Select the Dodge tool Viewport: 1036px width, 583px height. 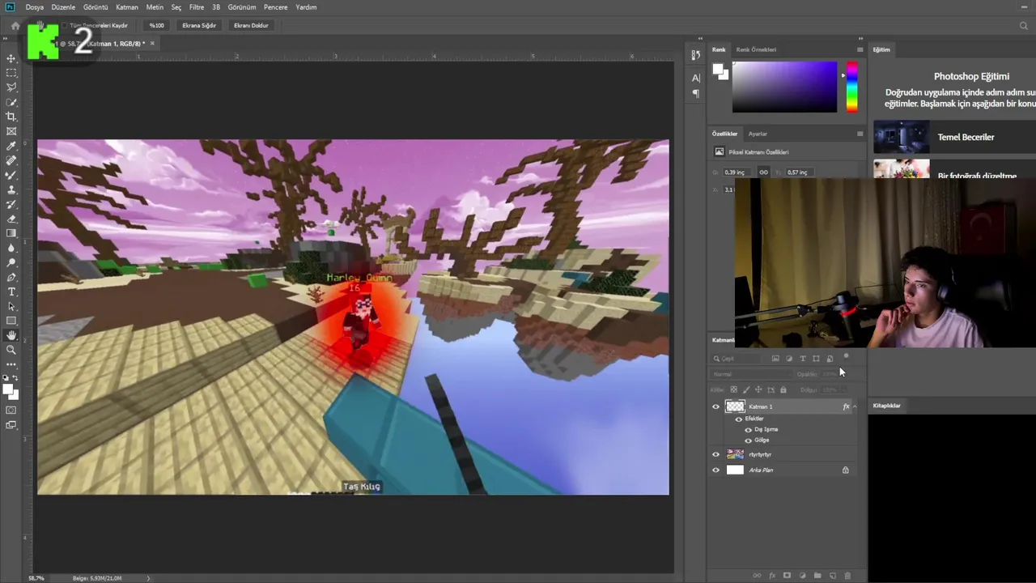pos(11,262)
